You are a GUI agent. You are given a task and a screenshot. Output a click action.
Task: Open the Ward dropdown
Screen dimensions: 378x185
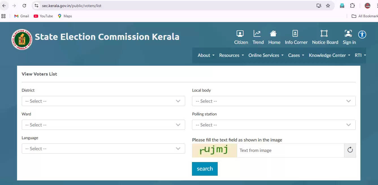coord(103,125)
